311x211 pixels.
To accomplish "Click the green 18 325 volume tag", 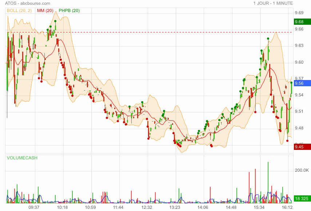I will pos(302,199).
